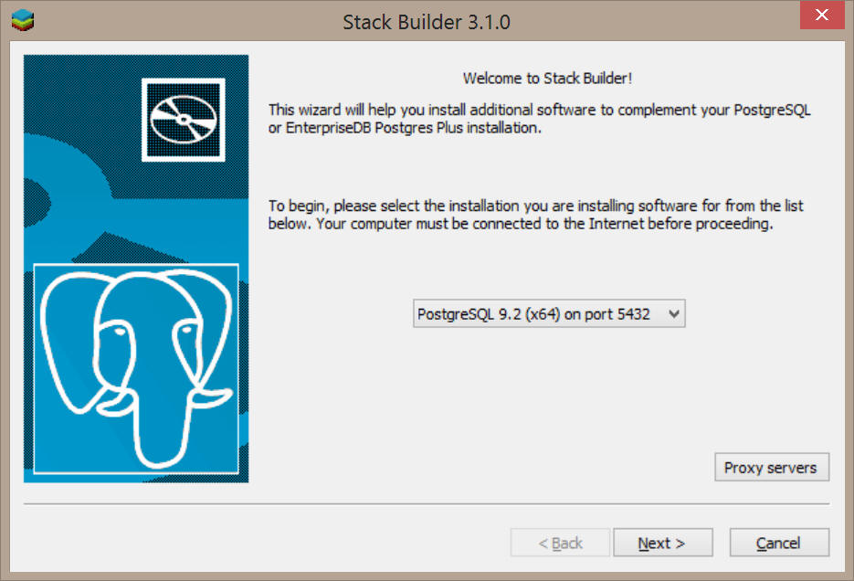This screenshot has height=581, width=854.
Task: Cancel the Stack Builder wizard
Action: pyautogui.click(x=779, y=543)
